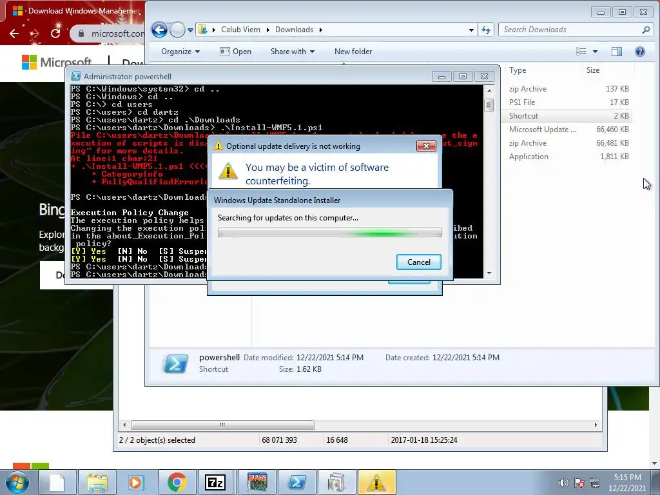This screenshot has width=660, height=495.
Task: Click the Microsoft logo on webpage
Action: [57, 63]
